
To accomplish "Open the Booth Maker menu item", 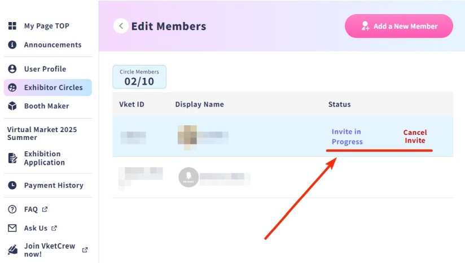I will click(x=46, y=106).
